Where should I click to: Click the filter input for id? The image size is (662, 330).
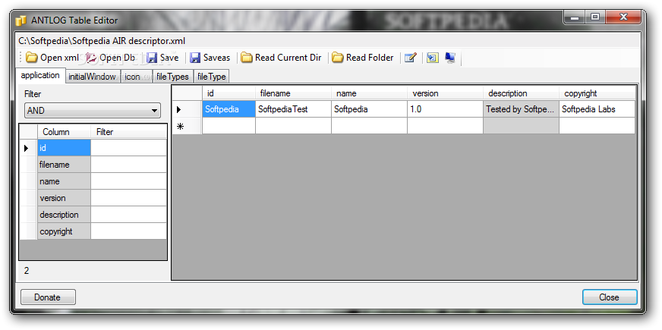(x=128, y=148)
